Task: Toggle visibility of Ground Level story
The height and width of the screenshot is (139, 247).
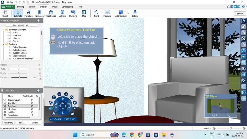Action: coord(5,100)
